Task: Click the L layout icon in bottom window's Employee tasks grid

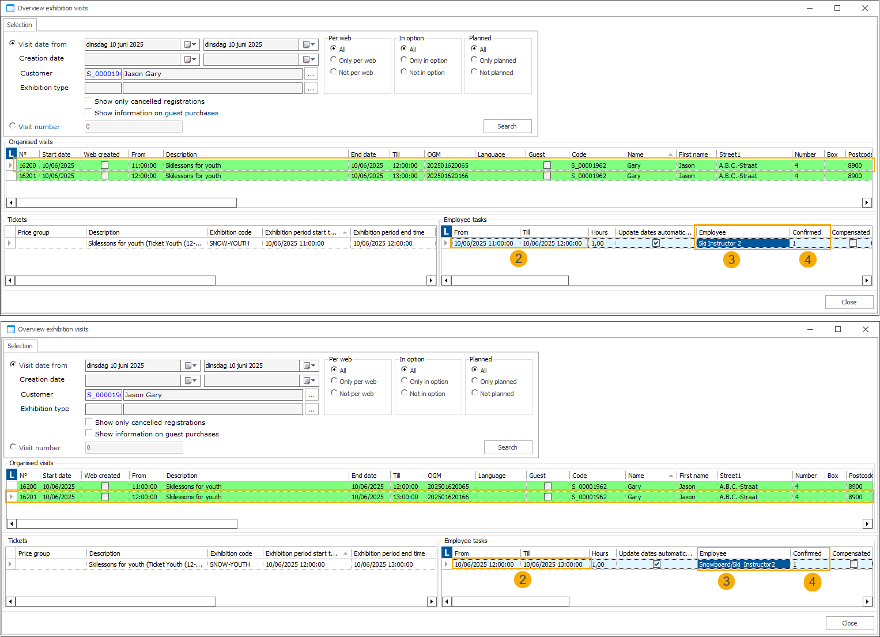Action: click(447, 553)
